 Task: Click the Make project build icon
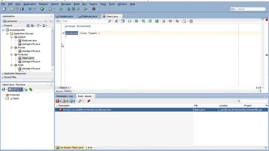tap(69, 9)
